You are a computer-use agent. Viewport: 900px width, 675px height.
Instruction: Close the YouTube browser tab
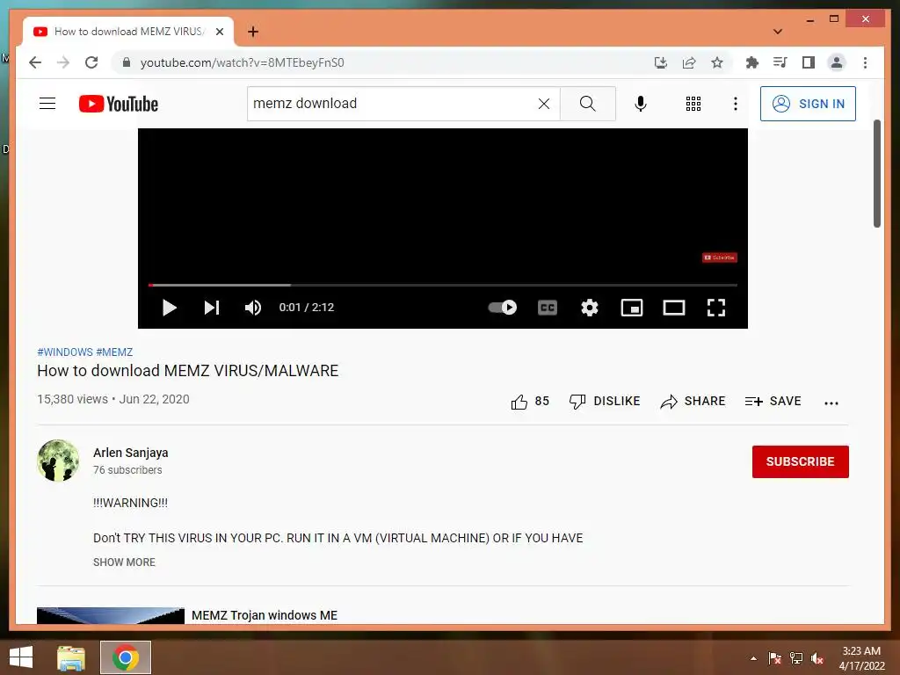click(x=219, y=32)
